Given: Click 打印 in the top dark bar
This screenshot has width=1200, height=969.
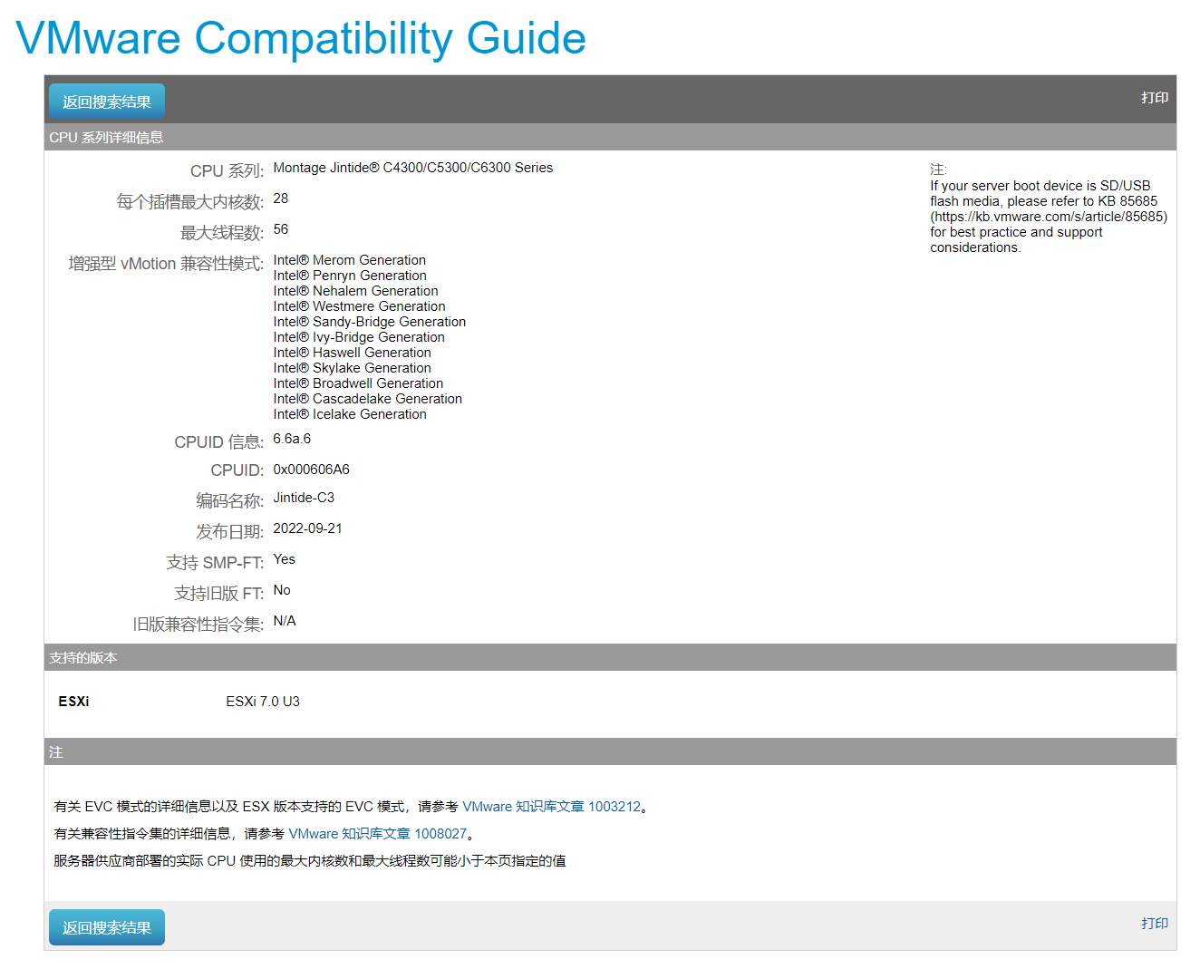Looking at the screenshot, I should [x=1154, y=98].
